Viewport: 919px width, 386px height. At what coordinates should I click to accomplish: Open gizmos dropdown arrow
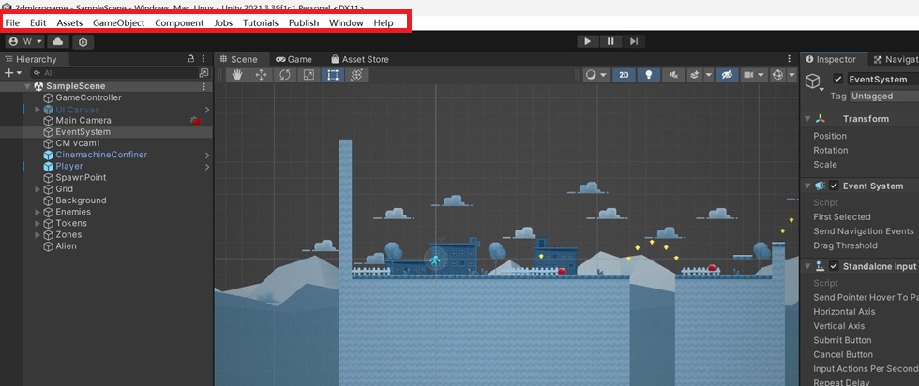[x=791, y=75]
